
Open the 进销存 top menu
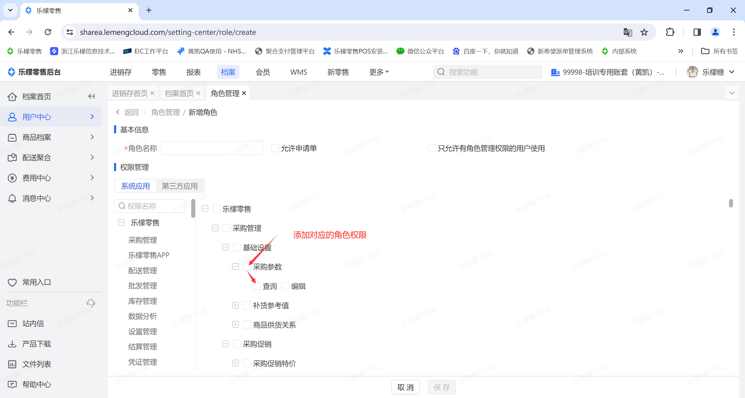click(120, 72)
